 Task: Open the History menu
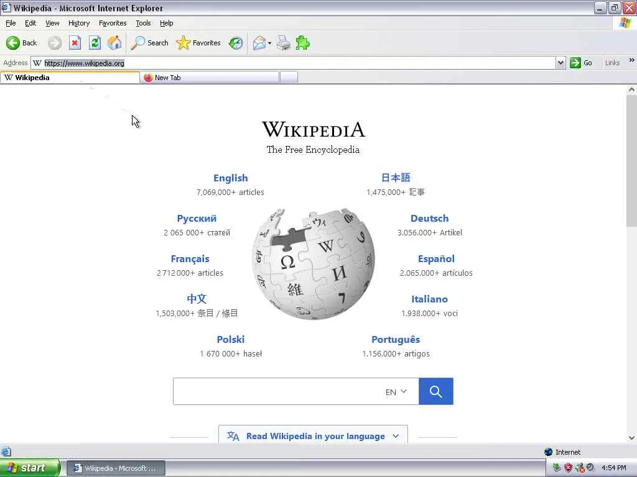tap(79, 23)
